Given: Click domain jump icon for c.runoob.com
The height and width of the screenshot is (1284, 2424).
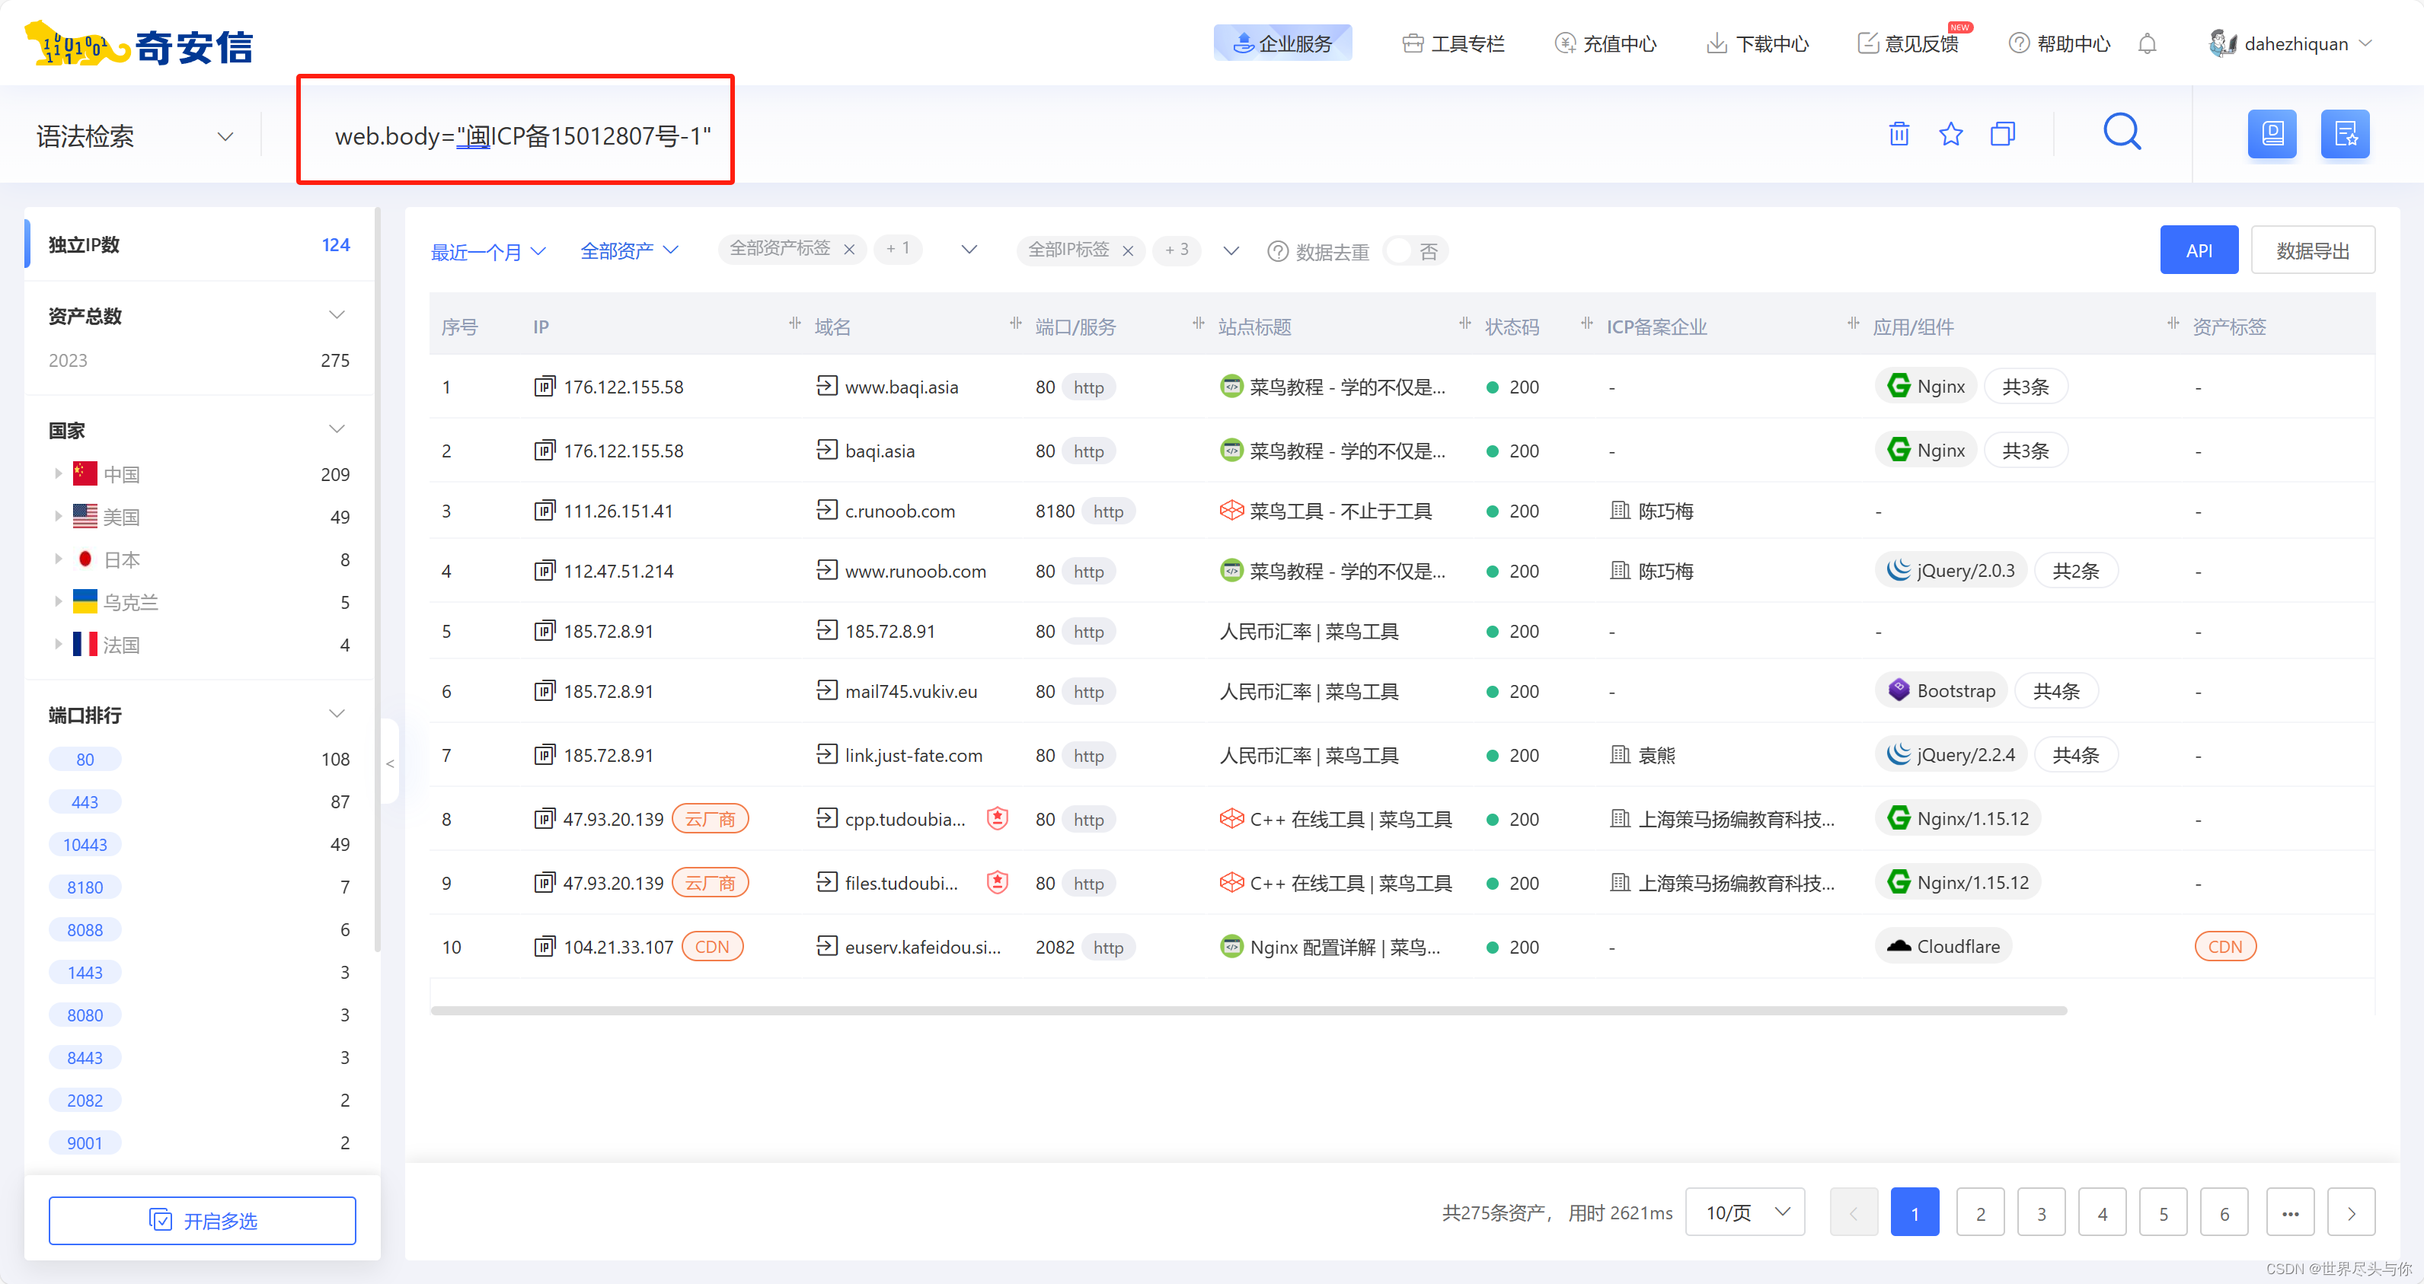Looking at the screenshot, I should (826, 510).
